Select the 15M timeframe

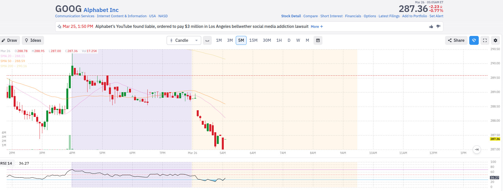pyautogui.click(x=253, y=40)
